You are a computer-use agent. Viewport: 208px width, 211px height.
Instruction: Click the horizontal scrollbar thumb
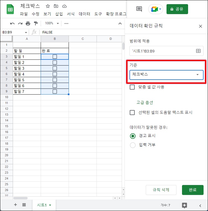point(20,198)
